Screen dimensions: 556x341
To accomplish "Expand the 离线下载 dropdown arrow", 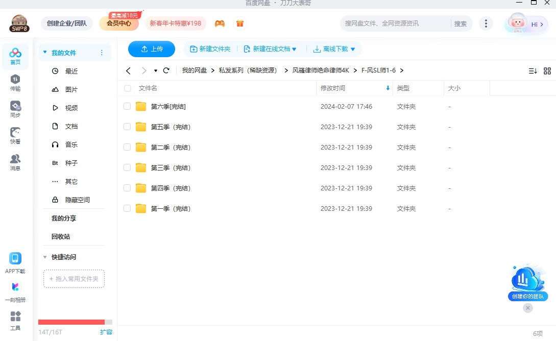I will 353,49.
